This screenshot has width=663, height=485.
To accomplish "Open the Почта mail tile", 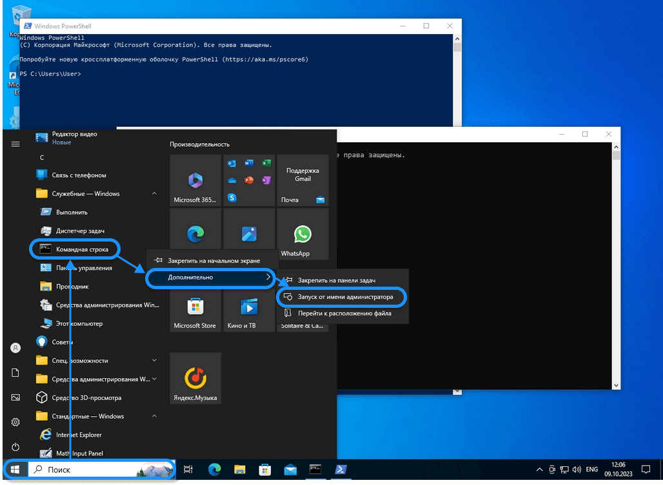I will click(302, 180).
